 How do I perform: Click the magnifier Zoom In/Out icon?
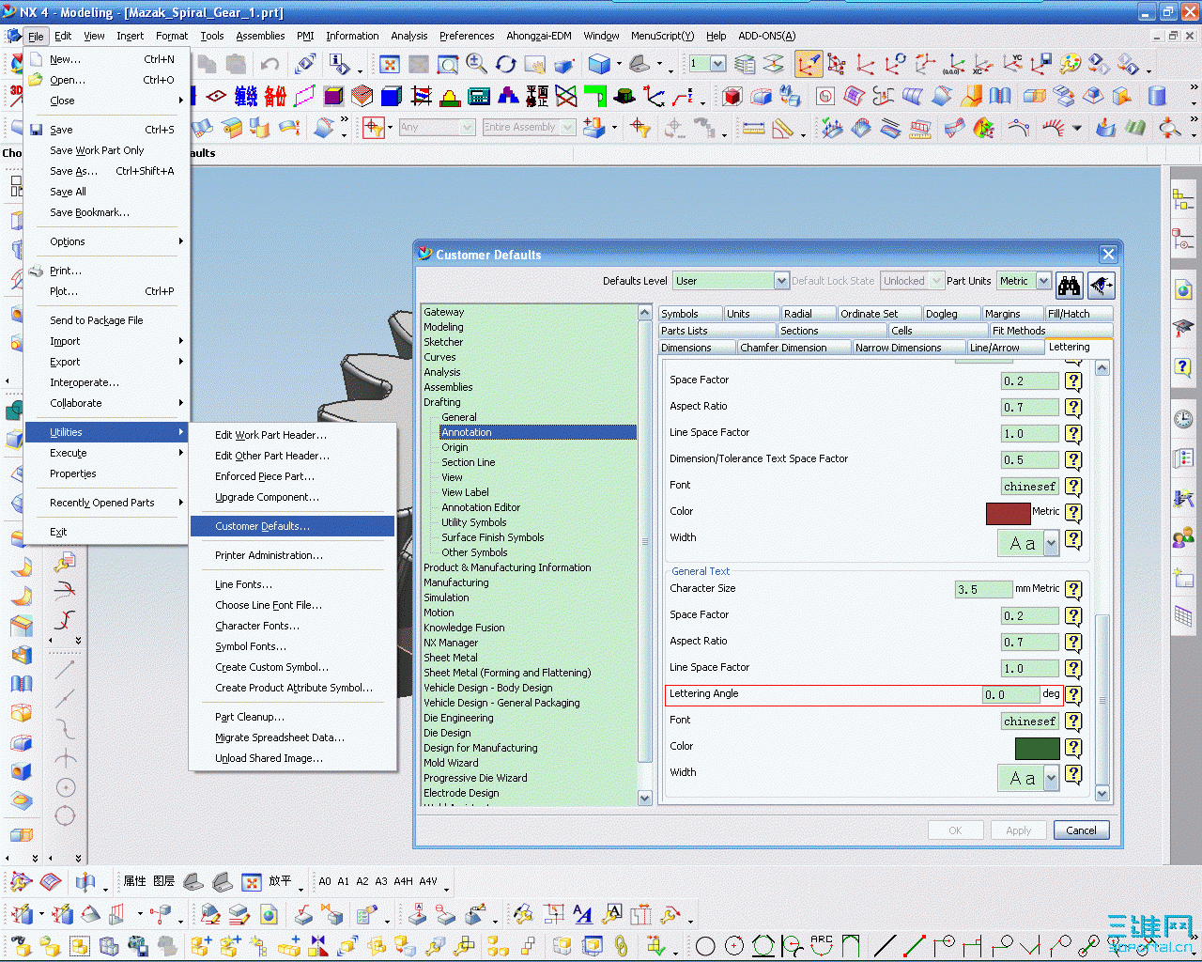tap(477, 65)
